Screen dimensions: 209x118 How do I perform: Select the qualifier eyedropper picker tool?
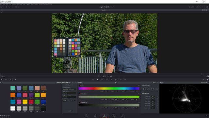pyautogui.click(x=143, y=89)
